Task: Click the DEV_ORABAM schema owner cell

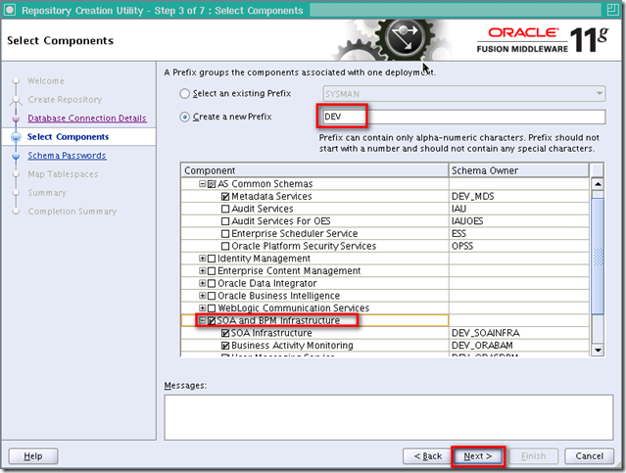Action: coord(518,345)
